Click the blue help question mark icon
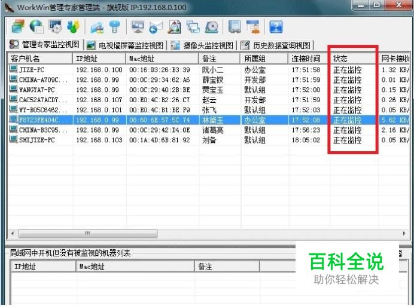Screen dimensions: 414x306 276,27
